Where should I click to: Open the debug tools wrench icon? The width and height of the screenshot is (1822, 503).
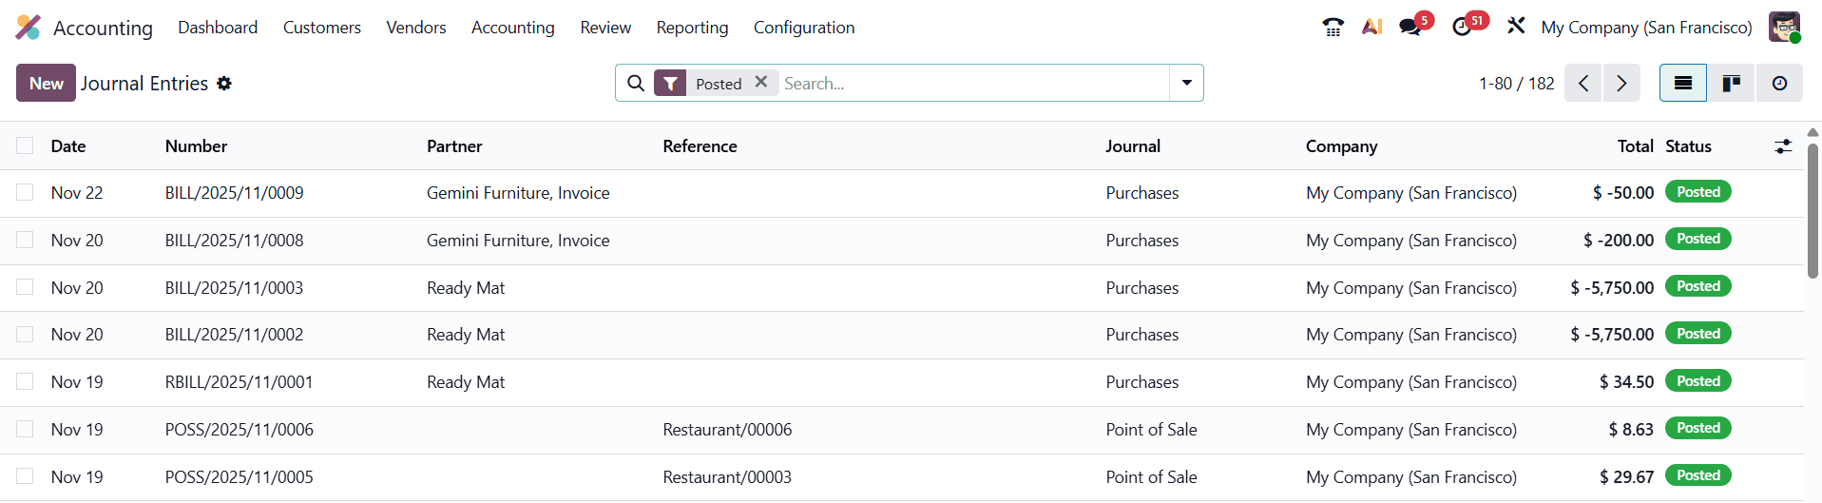point(1516,27)
